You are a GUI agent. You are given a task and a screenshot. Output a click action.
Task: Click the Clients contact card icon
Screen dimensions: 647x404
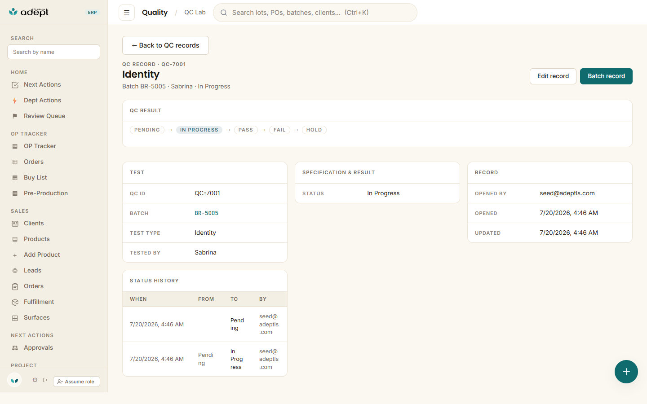tap(15, 224)
